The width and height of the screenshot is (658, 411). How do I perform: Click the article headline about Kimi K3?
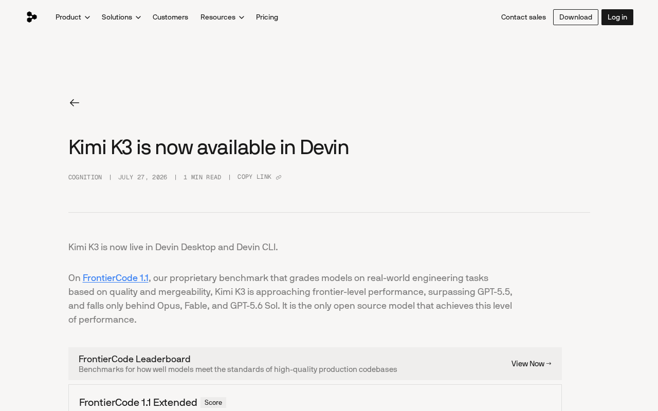tap(209, 147)
